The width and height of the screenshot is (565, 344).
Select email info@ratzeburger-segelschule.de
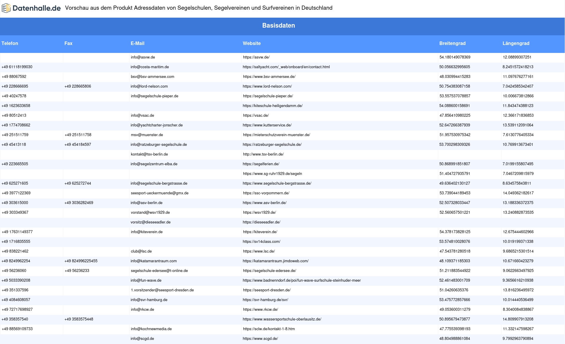click(x=159, y=145)
